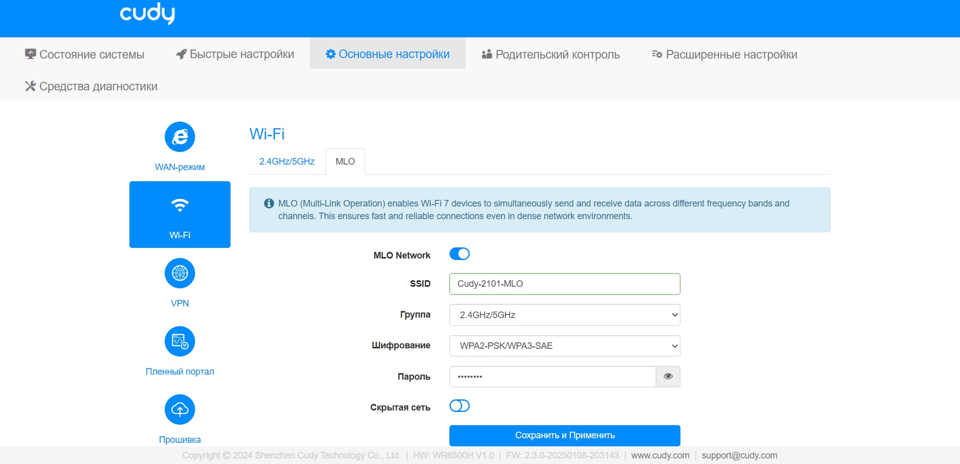Open the VPN globe icon
Screen dimensions: 960x464
(x=180, y=273)
